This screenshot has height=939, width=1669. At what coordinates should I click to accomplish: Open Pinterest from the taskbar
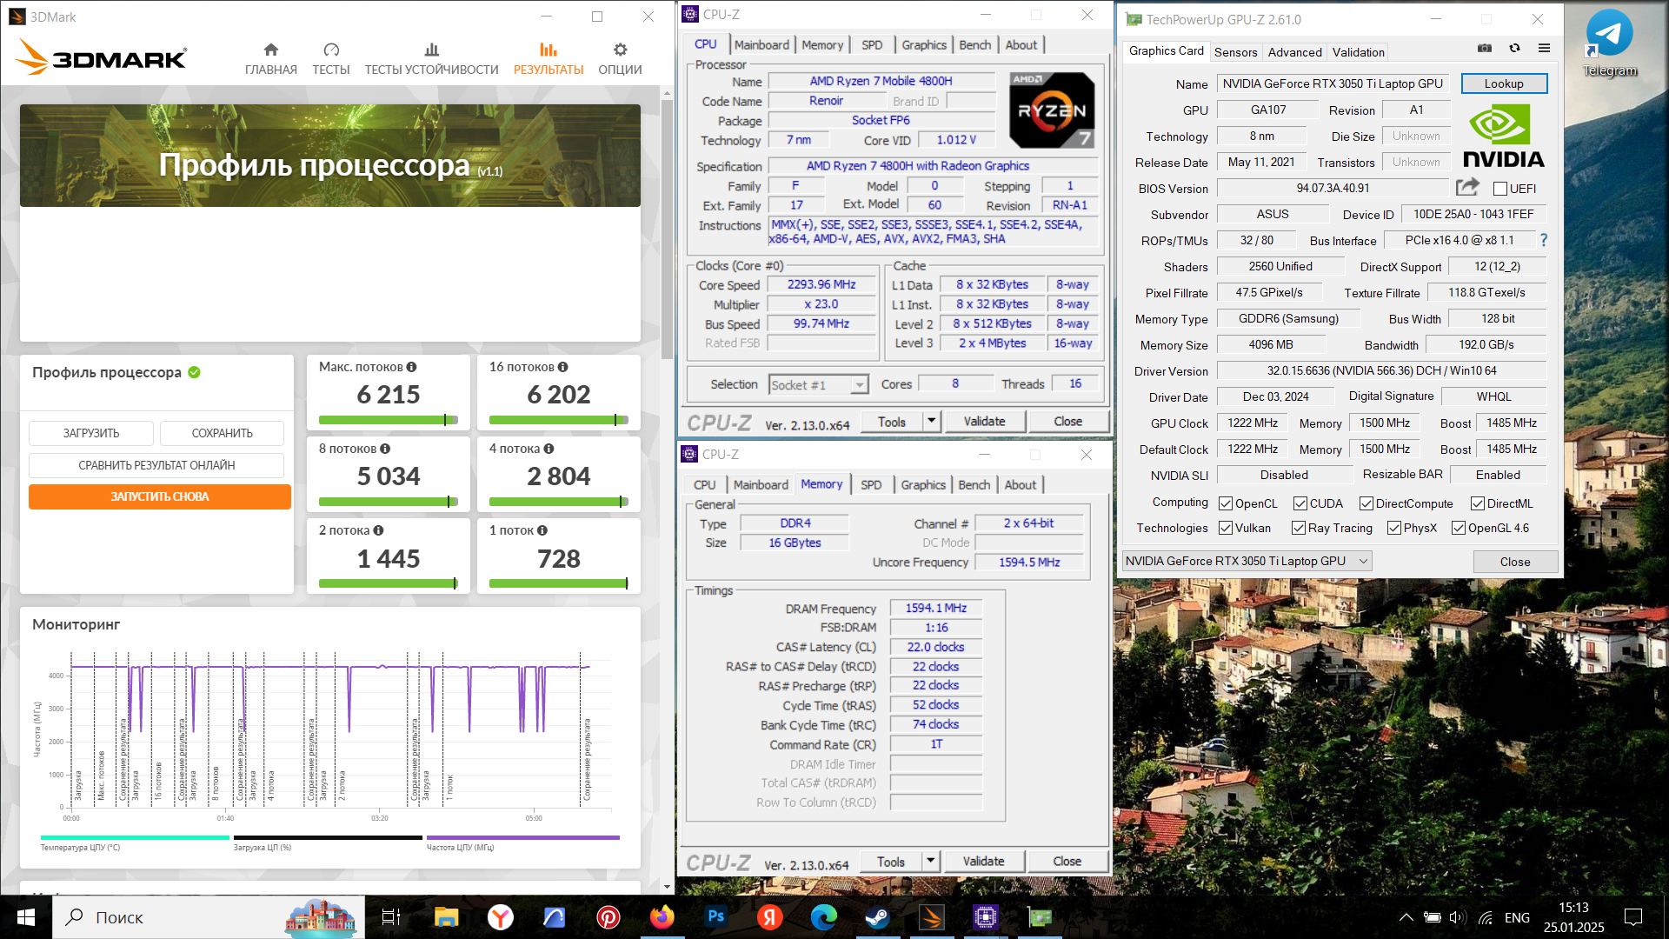(608, 916)
